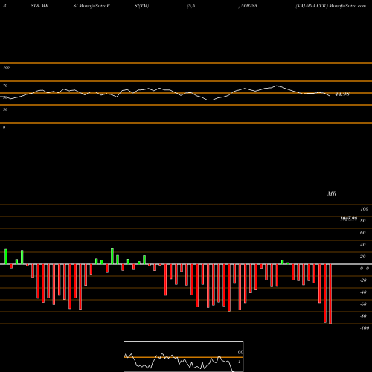Click the price label 1047.05 near MR axis
Screen dimensions: 372x372
(x=349, y=218)
